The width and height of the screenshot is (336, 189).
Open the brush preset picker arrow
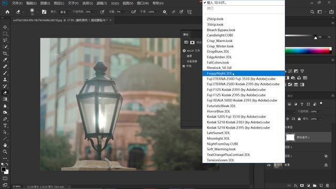pyautogui.click(x=37, y=12)
